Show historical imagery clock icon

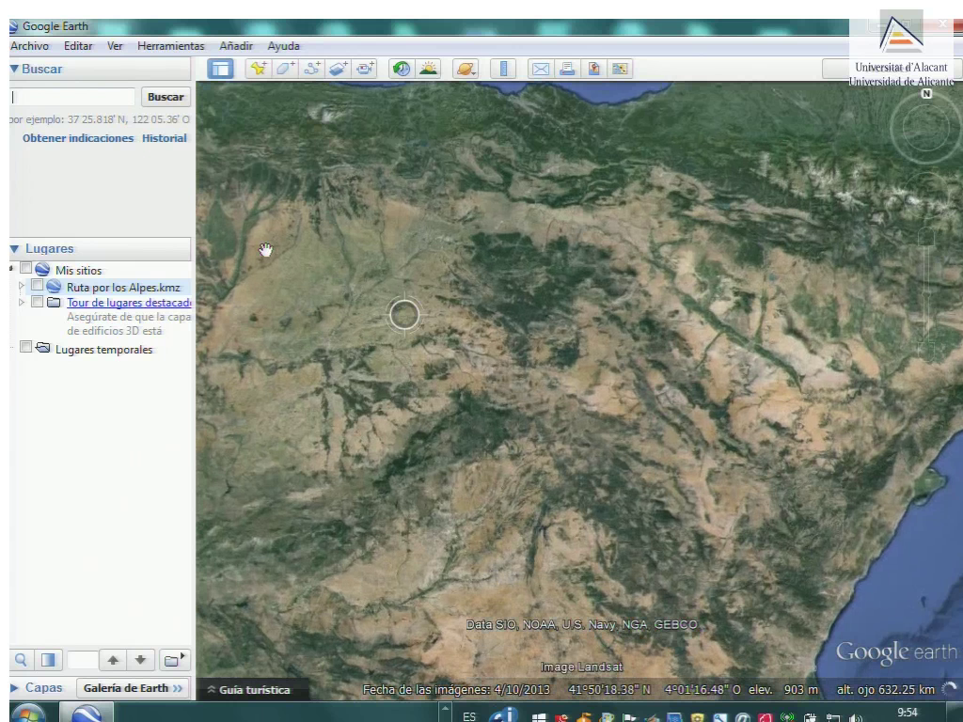click(x=402, y=69)
